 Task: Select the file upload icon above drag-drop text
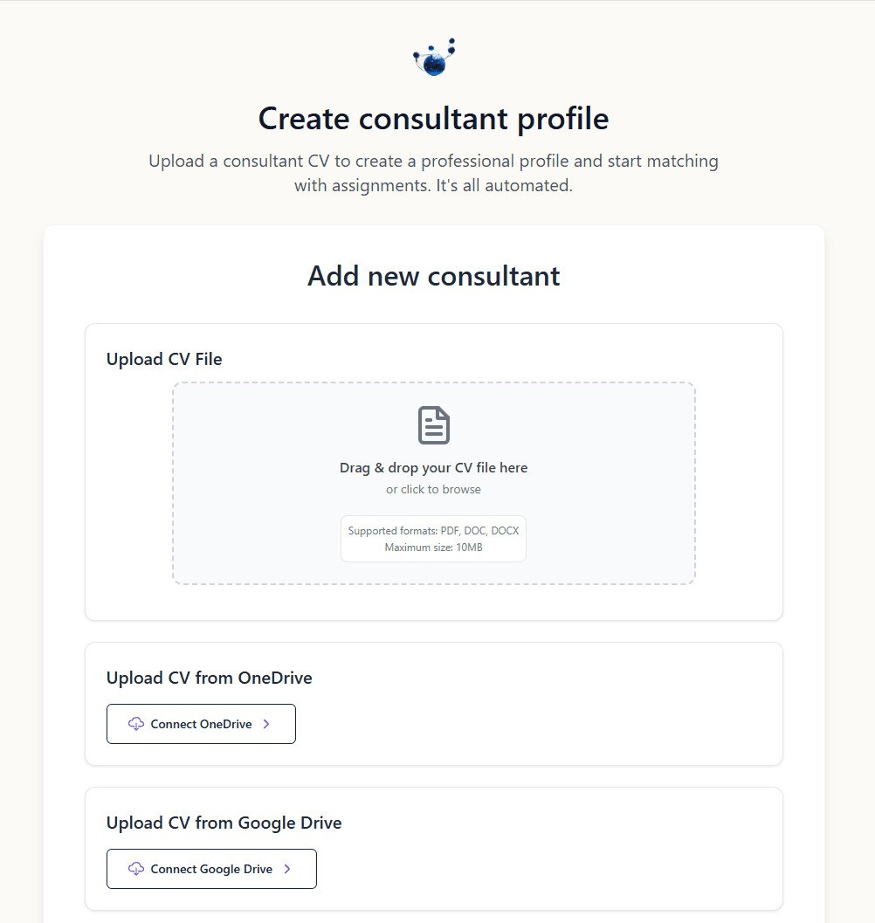[x=433, y=425]
